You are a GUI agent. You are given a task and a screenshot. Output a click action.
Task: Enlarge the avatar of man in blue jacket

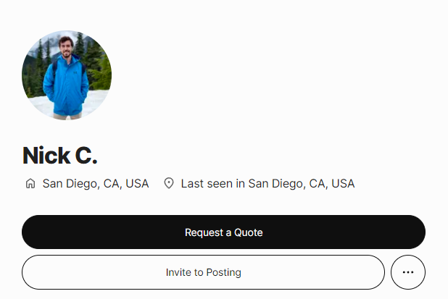(67, 75)
